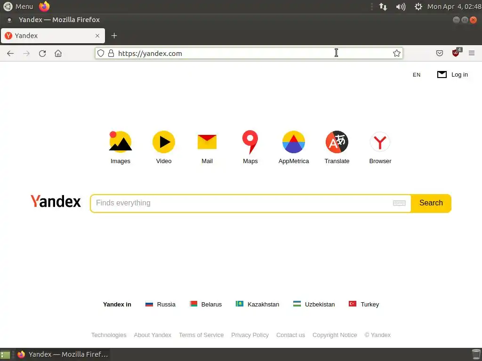Open Firefox hamburger application menu

tap(472, 53)
